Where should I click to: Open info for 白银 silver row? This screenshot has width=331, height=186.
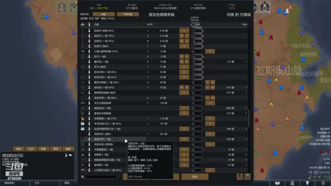(89, 24)
